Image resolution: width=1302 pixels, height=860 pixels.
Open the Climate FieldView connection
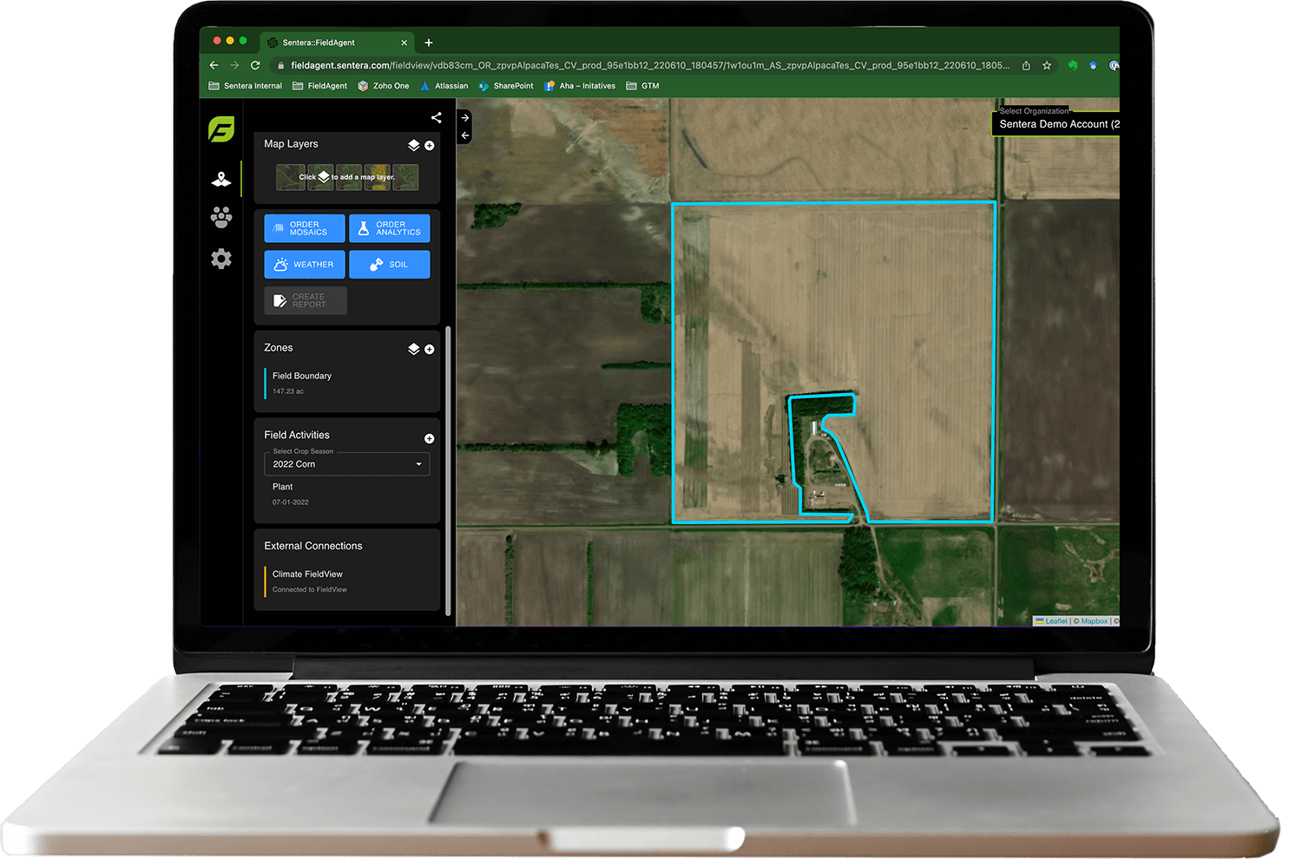307,574
